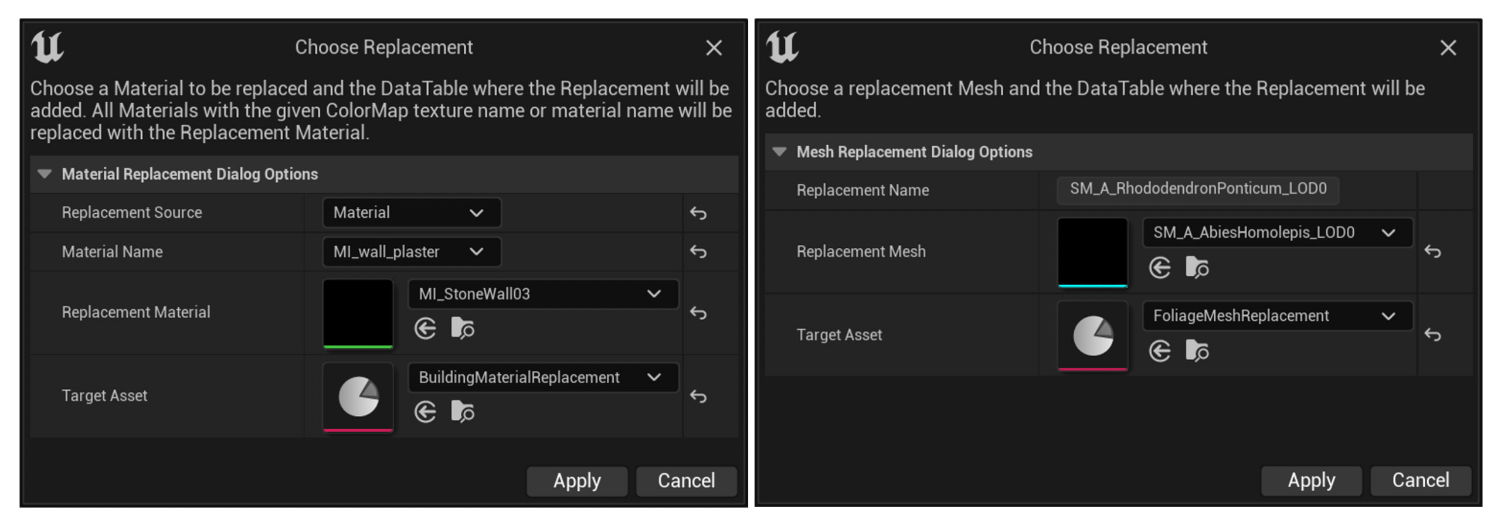1501x530 pixels.
Task: Browse to MI_StoneWall03 in Content Browser
Action: click(x=463, y=329)
